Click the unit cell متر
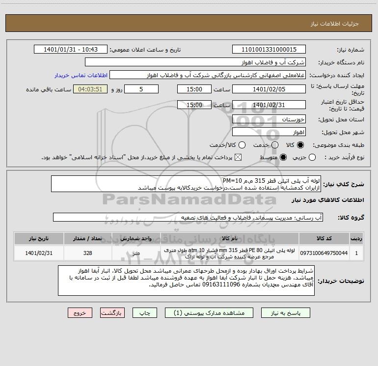The width and height of the screenshot is (378, 366). 136,253
